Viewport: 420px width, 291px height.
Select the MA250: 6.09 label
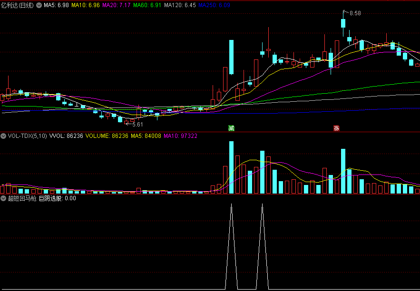point(214,5)
